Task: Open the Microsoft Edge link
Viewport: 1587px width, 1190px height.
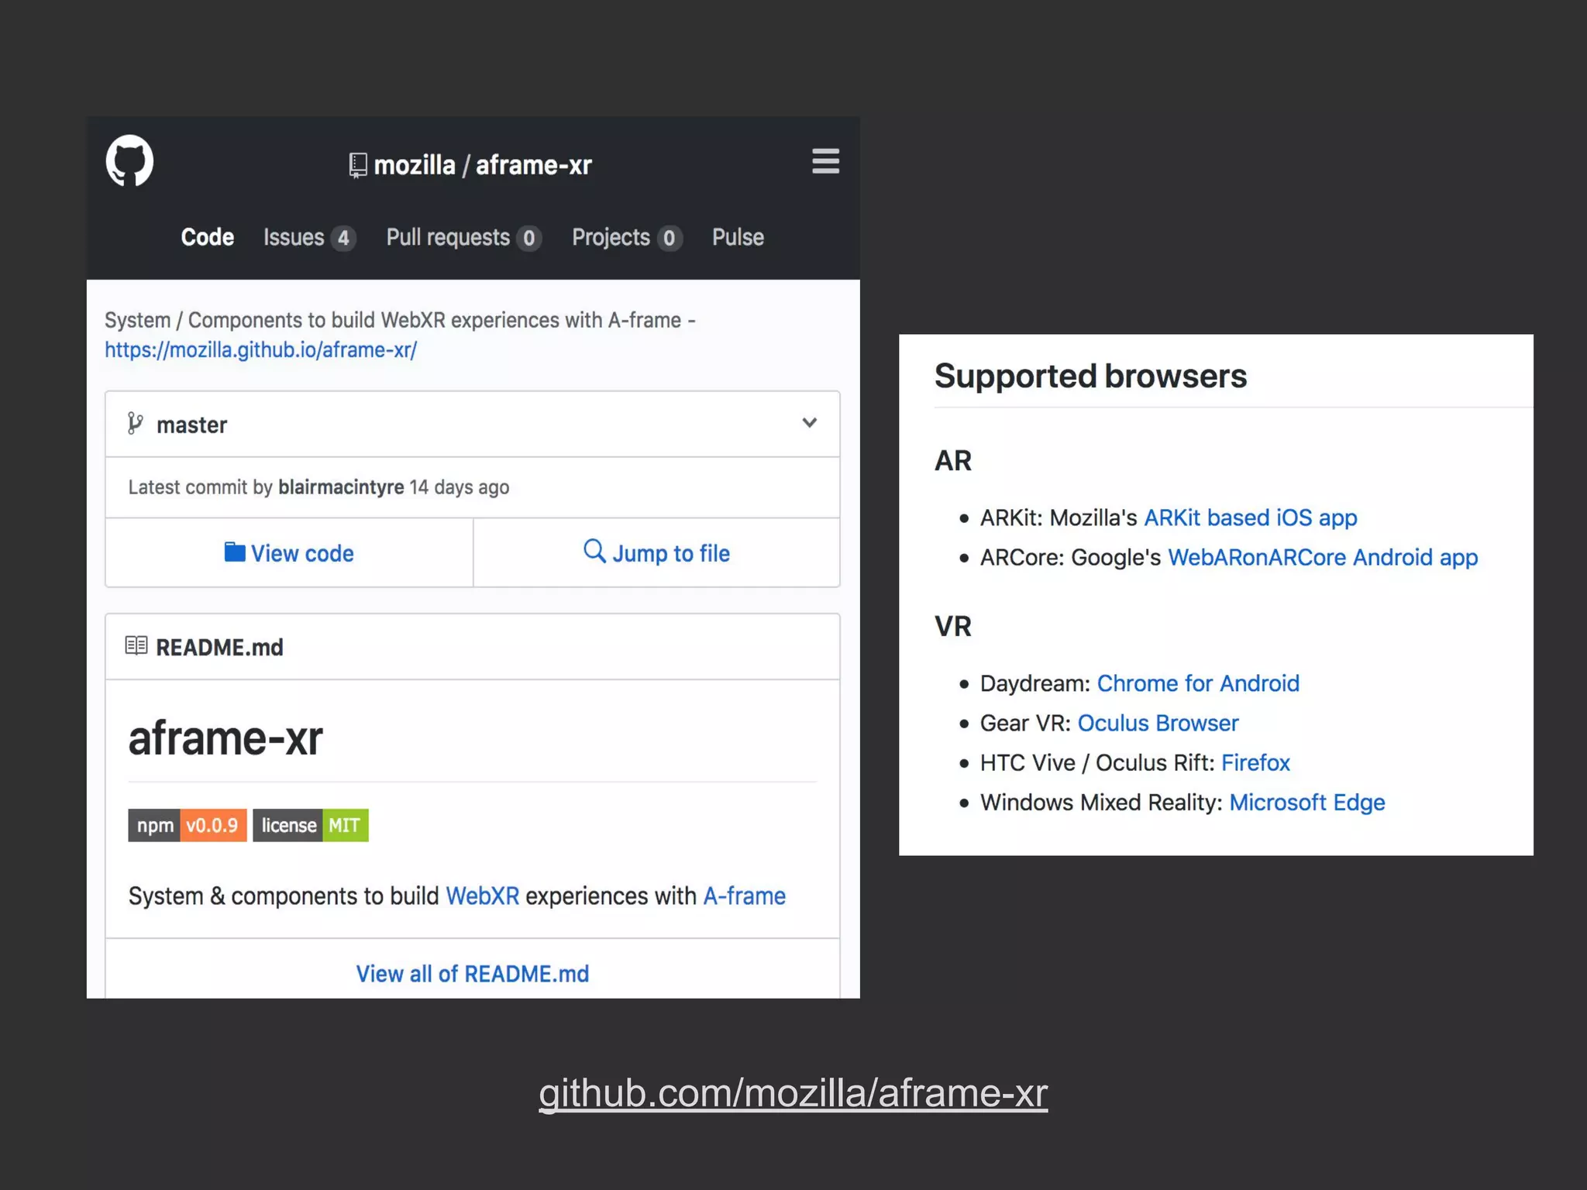Action: 1307,803
